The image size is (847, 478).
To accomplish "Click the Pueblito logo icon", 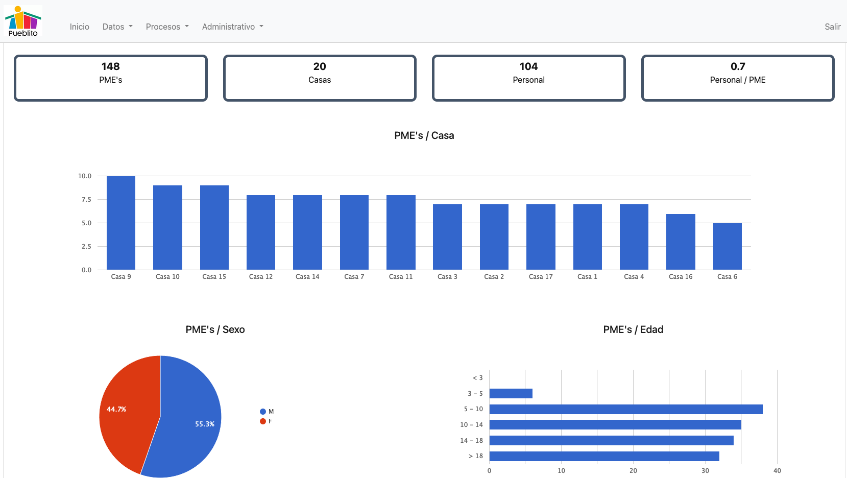I will (23, 21).
